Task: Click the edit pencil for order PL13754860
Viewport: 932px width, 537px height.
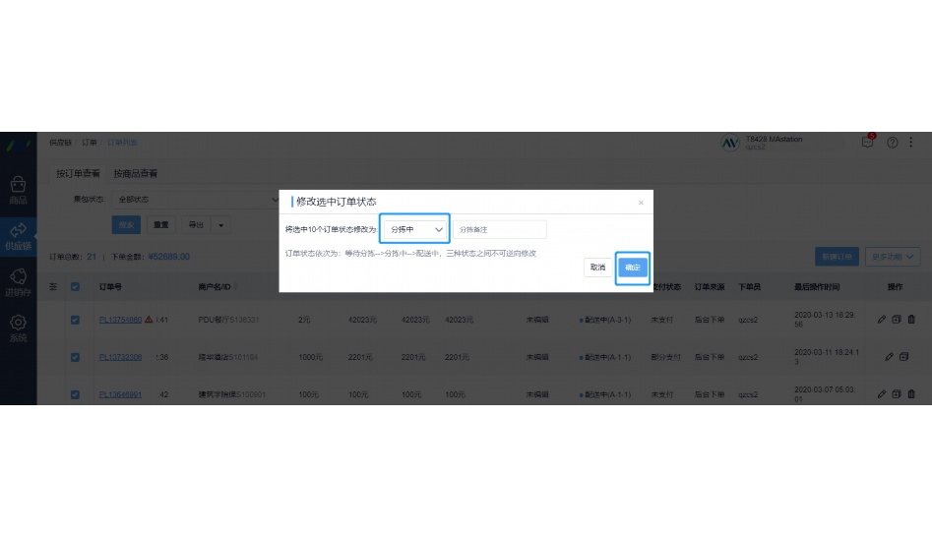Action: point(882,320)
